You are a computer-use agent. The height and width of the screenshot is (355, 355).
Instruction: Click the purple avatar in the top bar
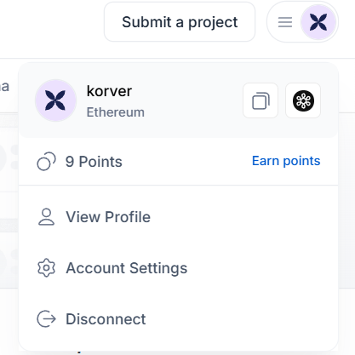[x=318, y=22]
